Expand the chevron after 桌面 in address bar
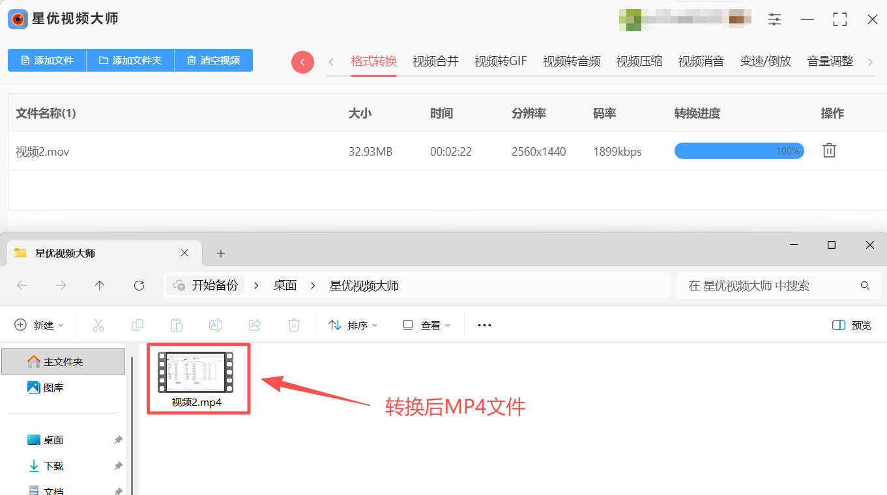 tap(313, 285)
